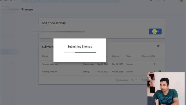
Task: Click the Discovered URLs column header
Action: coord(149,56)
